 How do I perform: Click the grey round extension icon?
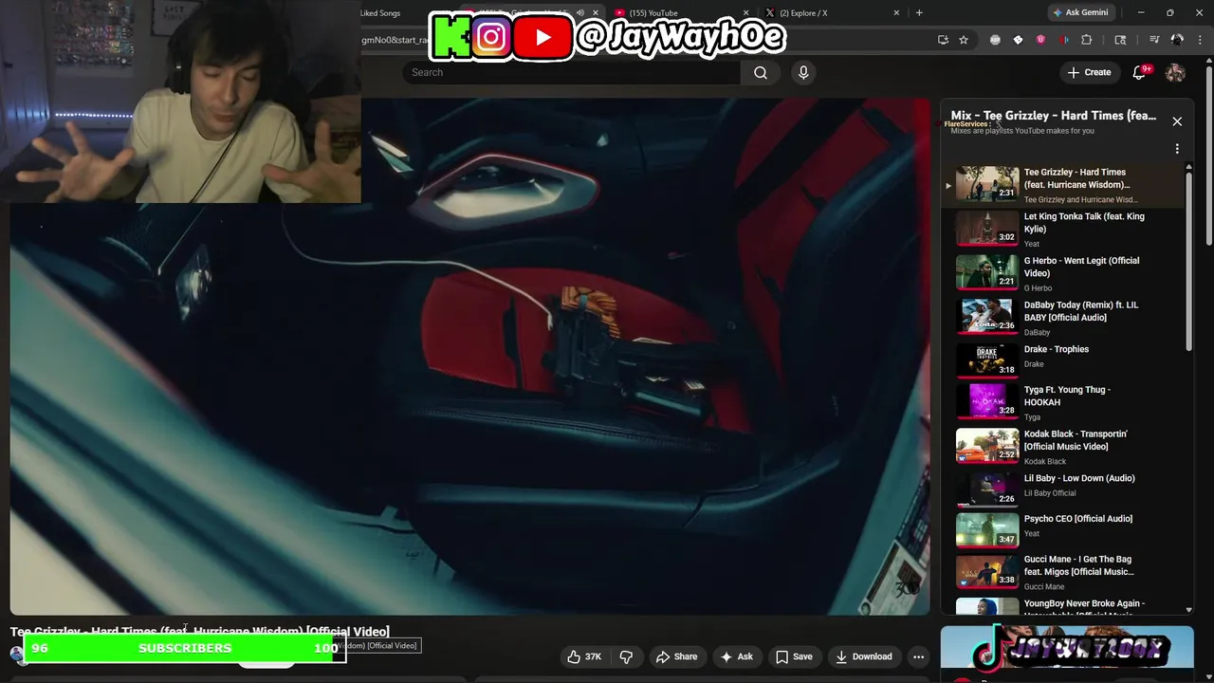[x=995, y=40]
